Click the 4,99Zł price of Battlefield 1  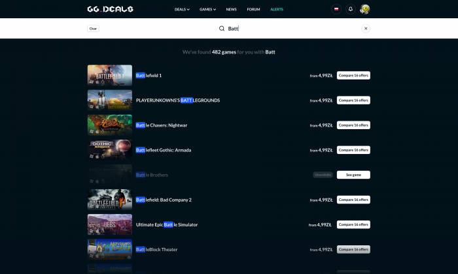(325, 76)
